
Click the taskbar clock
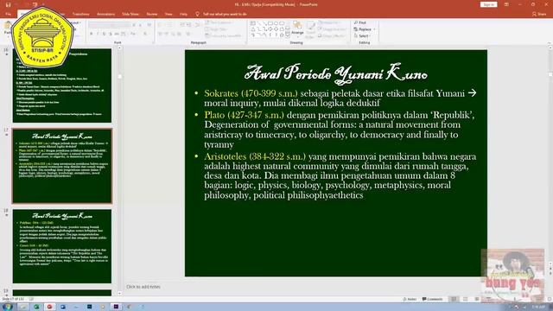(538, 308)
